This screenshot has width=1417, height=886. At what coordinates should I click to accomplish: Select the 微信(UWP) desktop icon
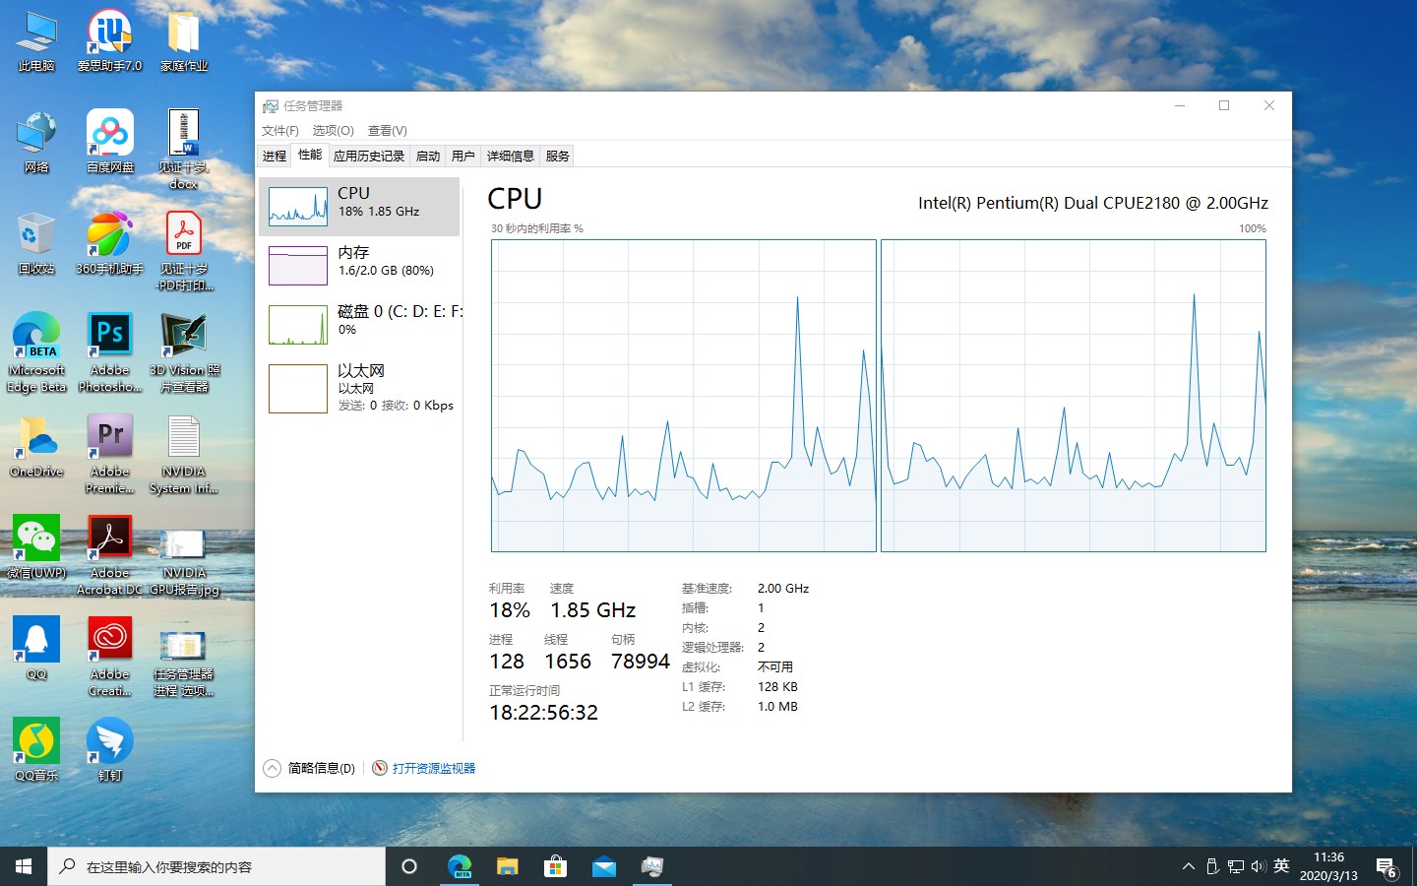click(36, 548)
